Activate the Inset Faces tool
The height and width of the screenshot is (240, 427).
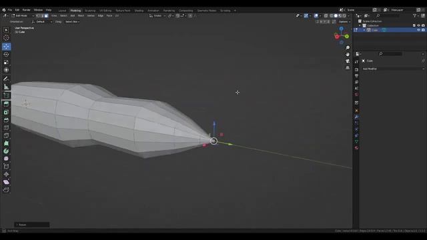click(x=6, y=112)
